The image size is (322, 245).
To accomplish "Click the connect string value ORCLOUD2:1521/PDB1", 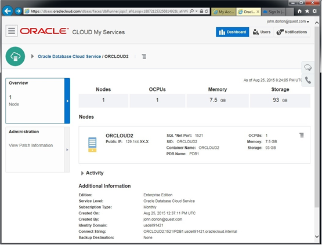I will pos(190,232).
